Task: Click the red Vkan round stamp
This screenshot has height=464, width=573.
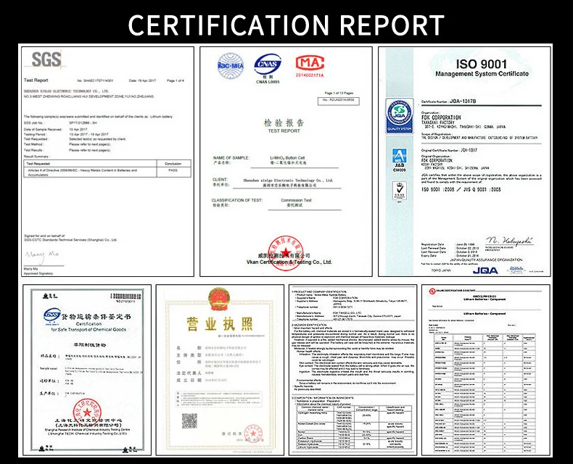Action: (286, 253)
